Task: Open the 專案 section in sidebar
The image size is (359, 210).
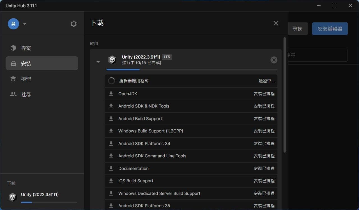Action: tap(13, 48)
